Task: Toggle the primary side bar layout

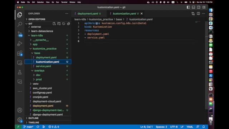Action: [x=188, y=7]
